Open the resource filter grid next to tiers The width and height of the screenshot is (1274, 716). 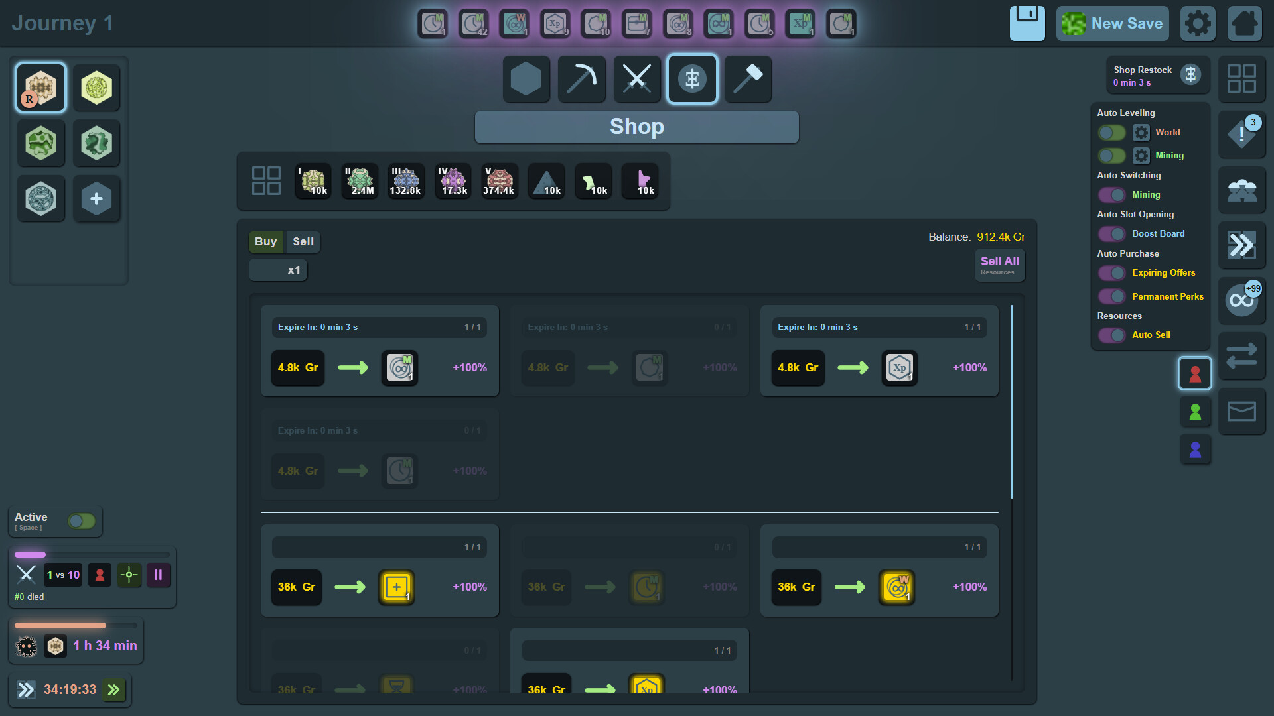[266, 180]
